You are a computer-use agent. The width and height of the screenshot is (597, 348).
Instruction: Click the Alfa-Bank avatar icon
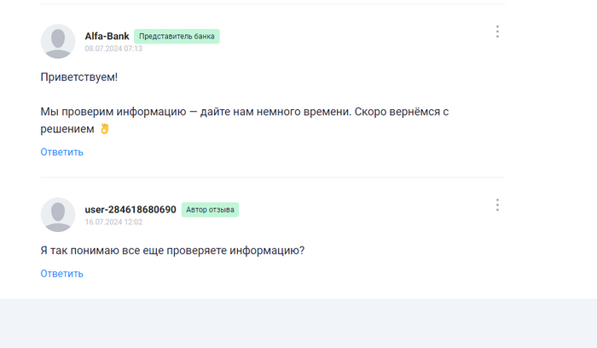click(x=58, y=41)
